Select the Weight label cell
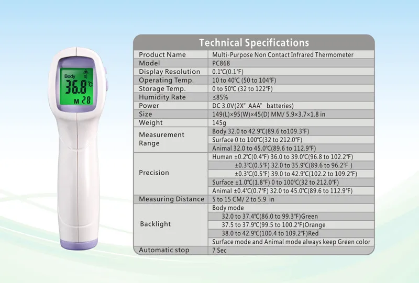This screenshot has height=283, width=419. tap(171, 123)
